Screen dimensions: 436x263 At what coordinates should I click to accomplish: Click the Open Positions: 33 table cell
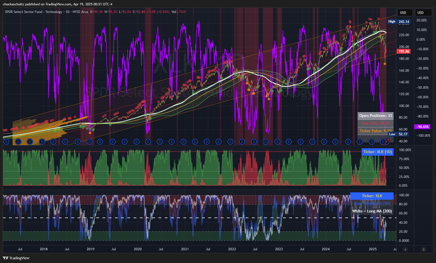pyautogui.click(x=375, y=116)
